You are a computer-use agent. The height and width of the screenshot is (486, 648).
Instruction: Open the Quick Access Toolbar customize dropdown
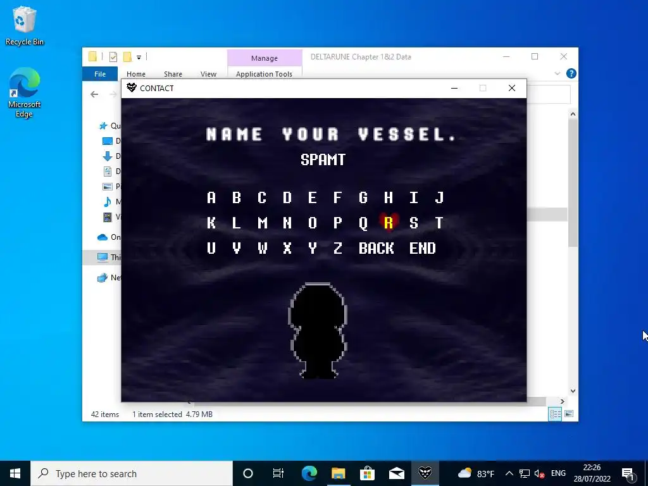click(x=139, y=58)
